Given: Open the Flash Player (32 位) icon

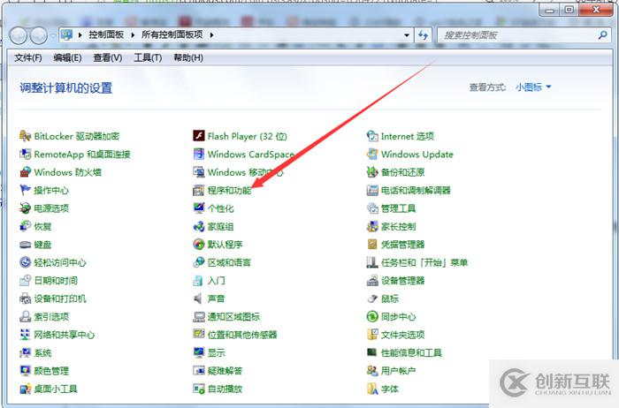Looking at the screenshot, I should (x=199, y=136).
